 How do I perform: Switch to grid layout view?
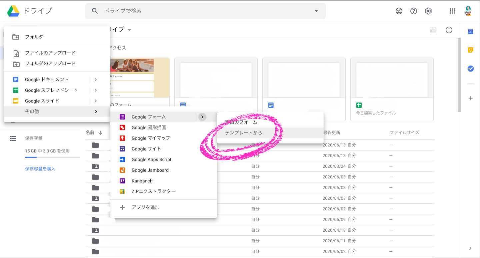[x=433, y=30]
